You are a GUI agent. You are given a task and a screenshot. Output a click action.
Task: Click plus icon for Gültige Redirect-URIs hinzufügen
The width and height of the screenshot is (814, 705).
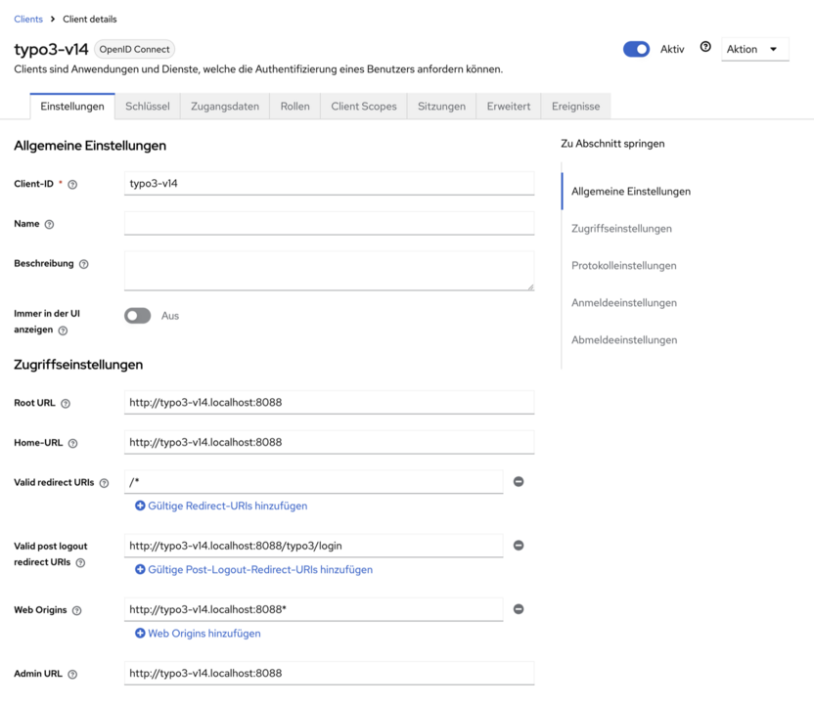click(140, 506)
